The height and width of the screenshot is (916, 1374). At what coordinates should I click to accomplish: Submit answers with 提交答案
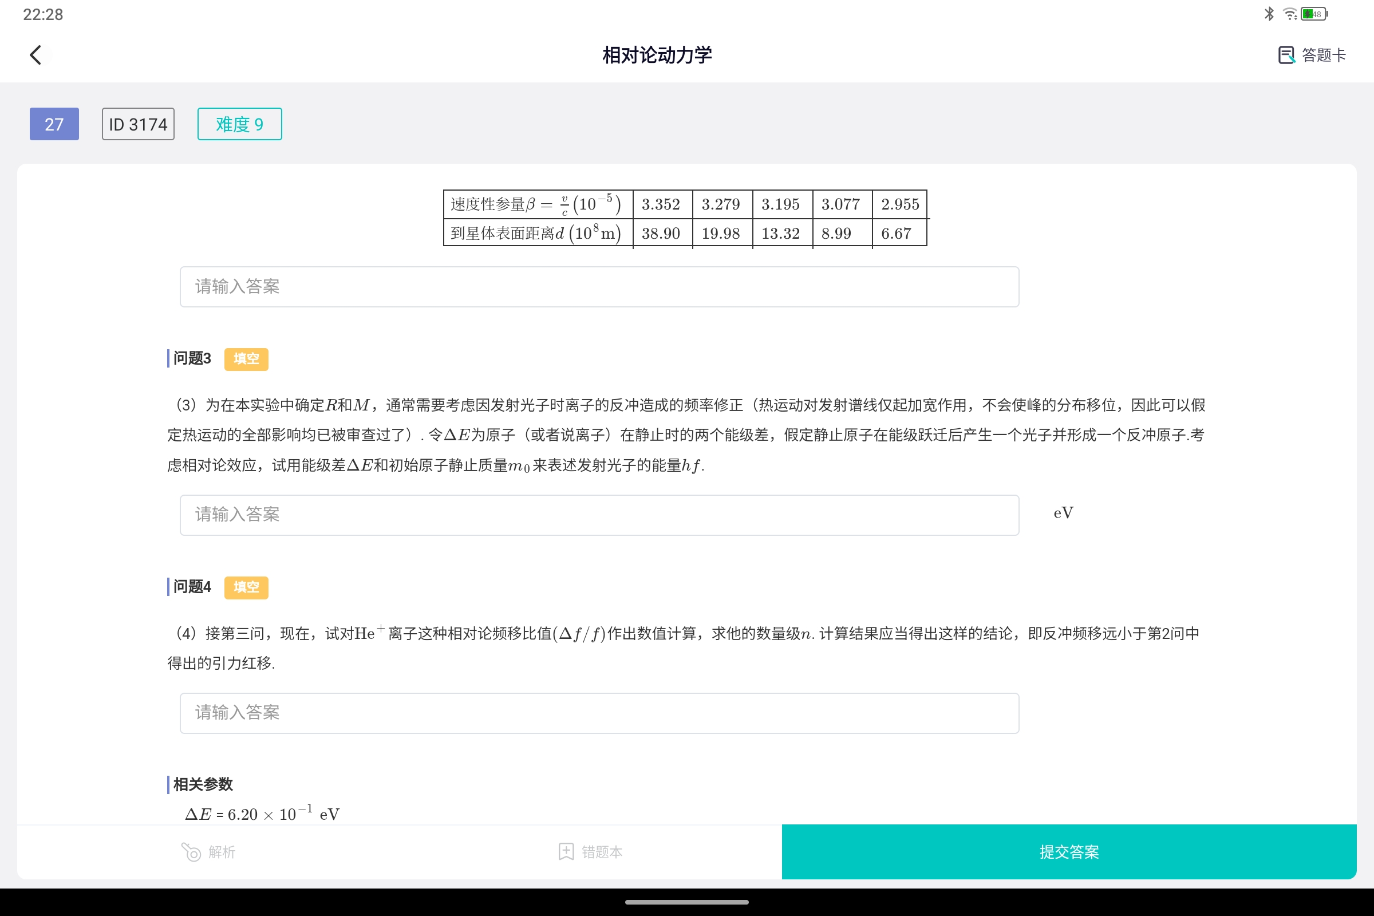(x=1068, y=852)
